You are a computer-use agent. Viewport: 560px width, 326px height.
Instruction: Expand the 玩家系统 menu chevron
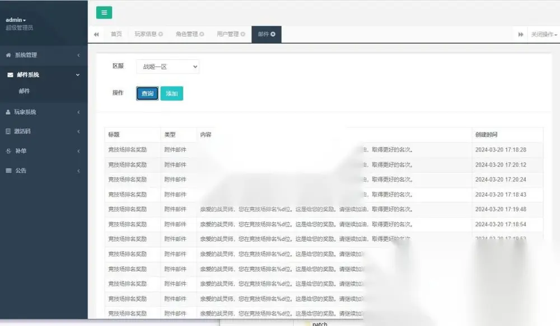[x=78, y=112]
